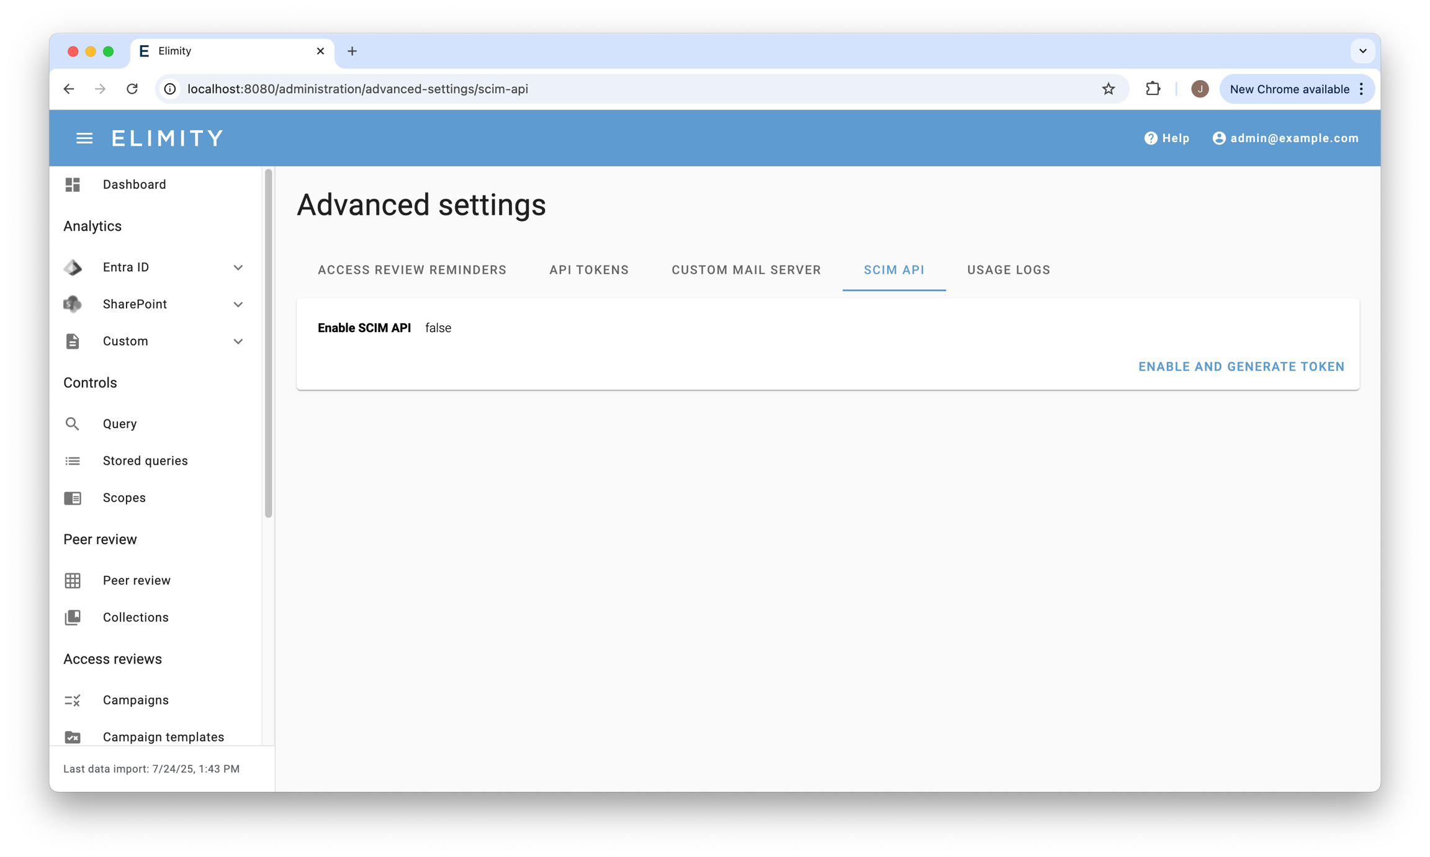Open the Usage Logs tab
The width and height of the screenshot is (1430, 857).
tap(1008, 270)
